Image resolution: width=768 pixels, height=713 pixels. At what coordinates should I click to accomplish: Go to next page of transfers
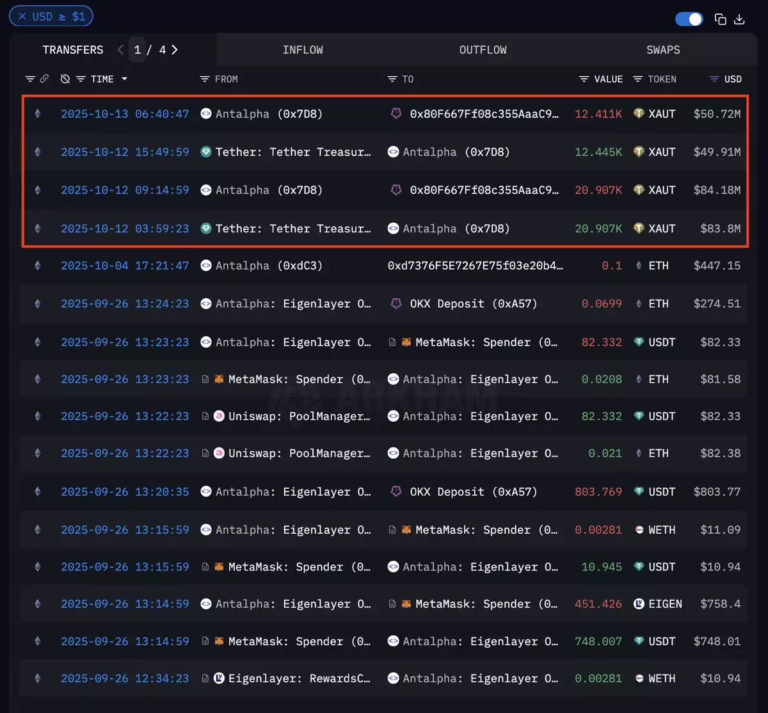[175, 50]
